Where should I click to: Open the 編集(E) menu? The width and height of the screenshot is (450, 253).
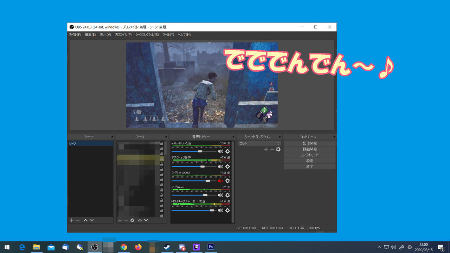click(90, 35)
